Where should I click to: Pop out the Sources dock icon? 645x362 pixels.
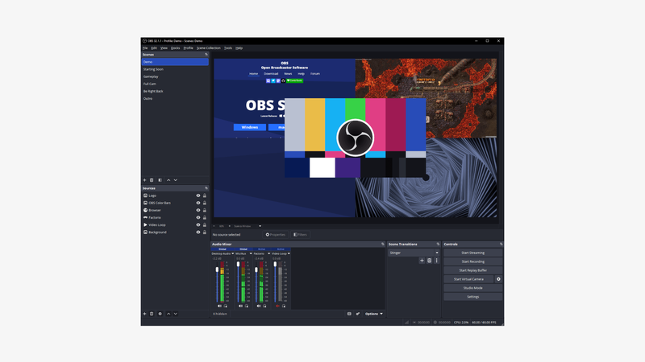click(206, 188)
